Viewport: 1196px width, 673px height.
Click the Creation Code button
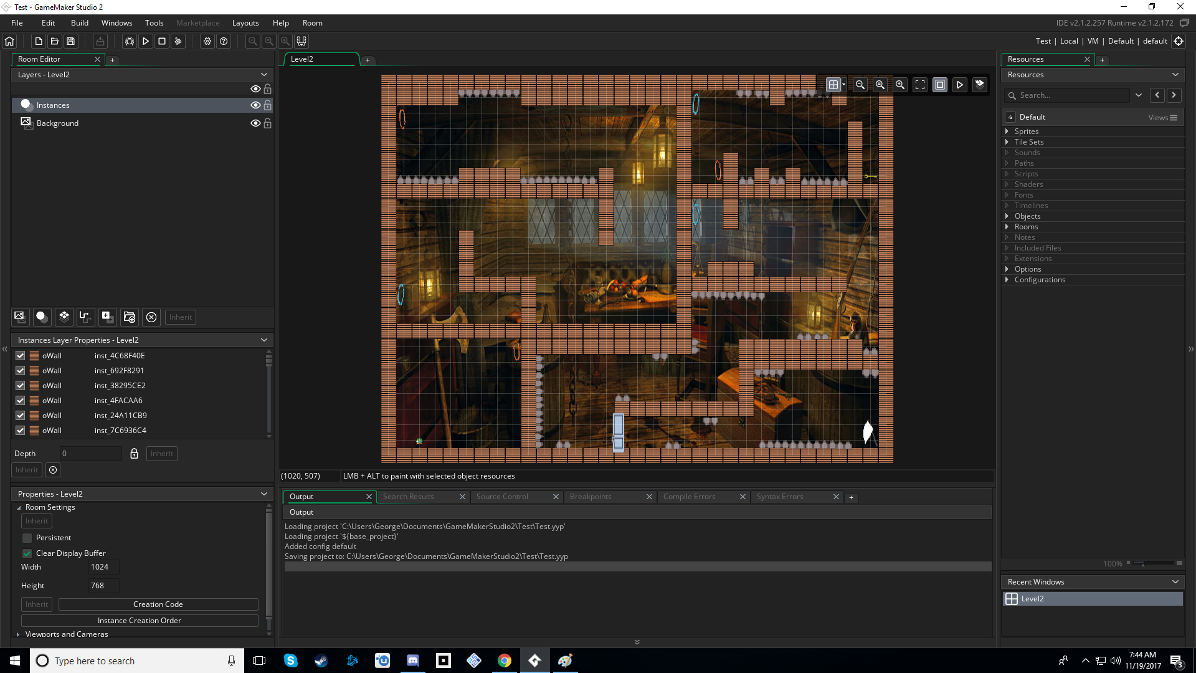(158, 604)
